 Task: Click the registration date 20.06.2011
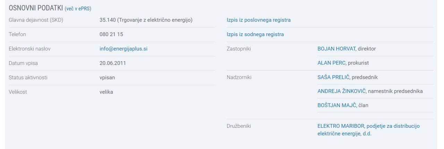(112, 63)
